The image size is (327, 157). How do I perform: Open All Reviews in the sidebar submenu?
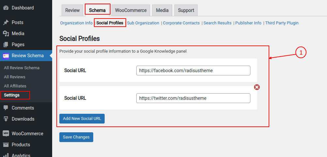pos(15,77)
